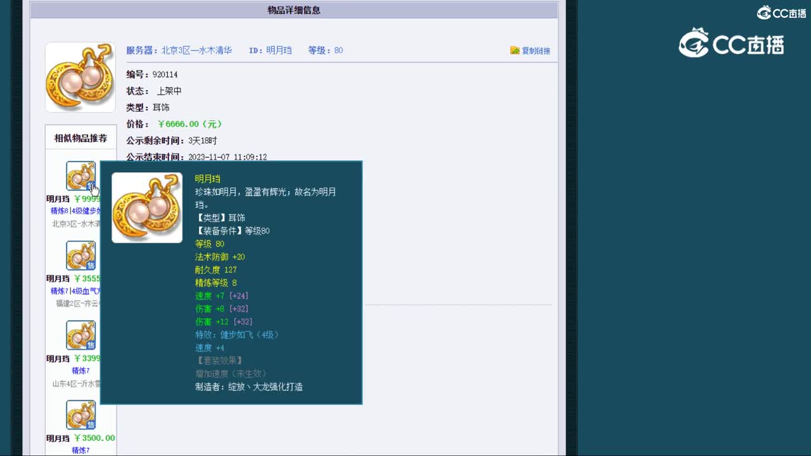The width and height of the screenshot is (811, 456).
Task: Expand the 相似物品推荐 panel header
Action: pyautogui.click(x=80, y=137)
